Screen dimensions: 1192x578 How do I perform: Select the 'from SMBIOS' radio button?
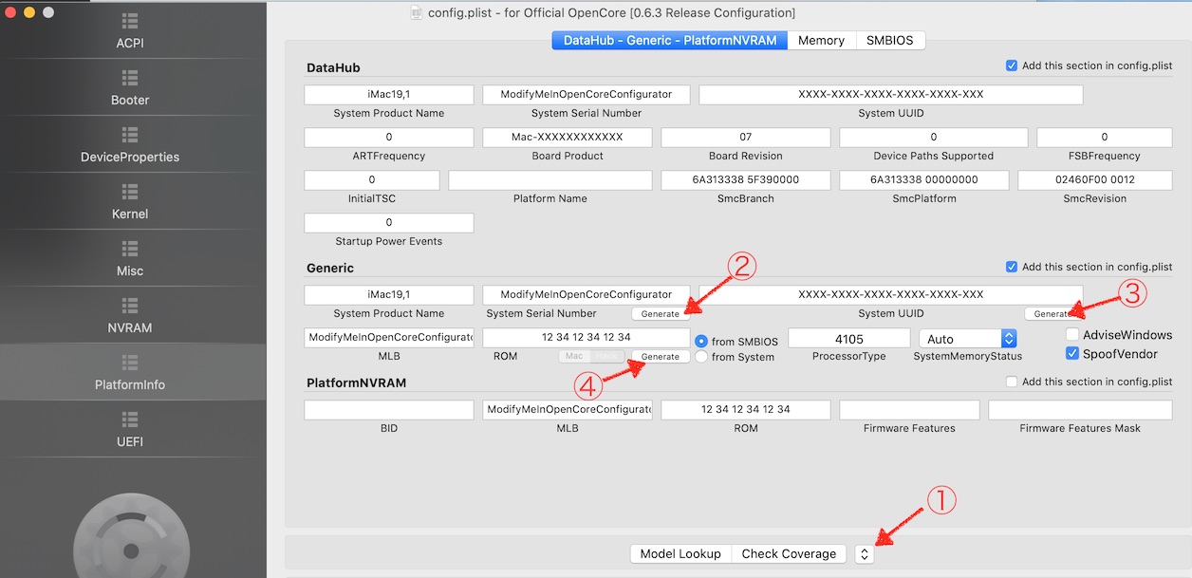[x=701, y=341]
